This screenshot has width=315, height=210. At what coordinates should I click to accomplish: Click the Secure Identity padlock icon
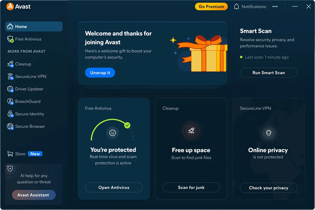10,114
